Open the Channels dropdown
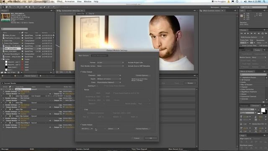This screenshot has width=268, height=151. 109,75
